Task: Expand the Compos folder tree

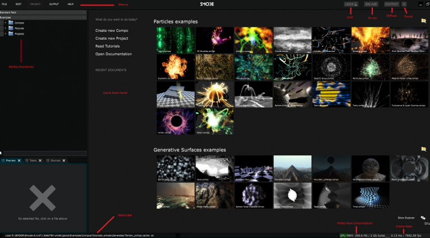Action: [x=5, y=22]
